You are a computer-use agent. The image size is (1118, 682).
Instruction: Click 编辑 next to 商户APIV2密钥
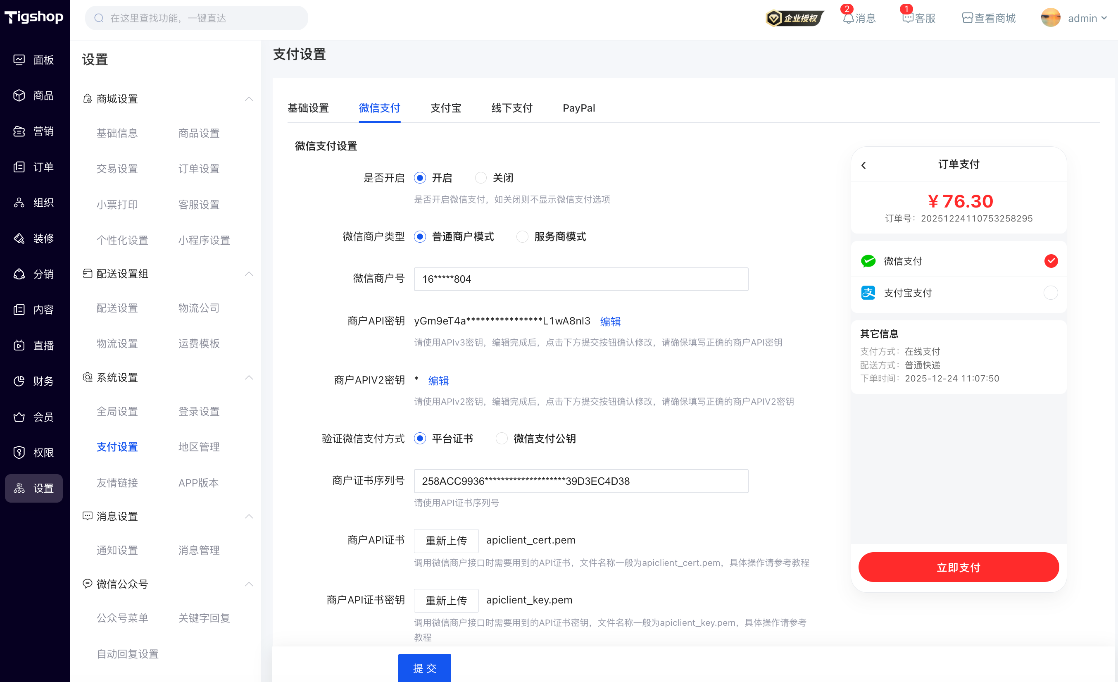click(438, 381)
